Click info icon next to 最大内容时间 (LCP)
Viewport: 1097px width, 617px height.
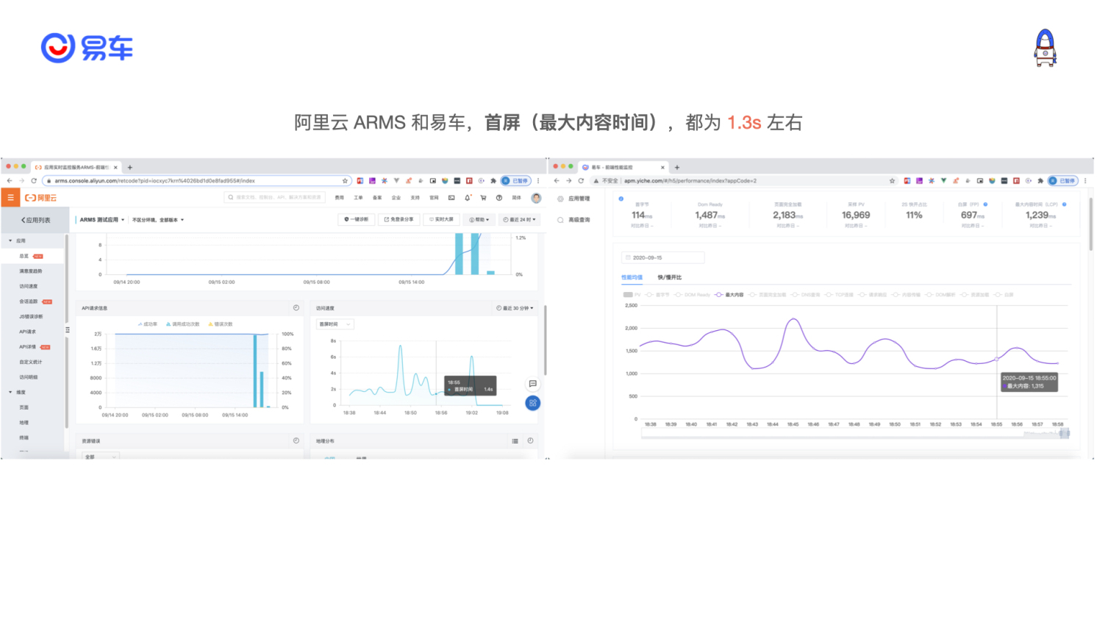click(x=1065, y=204)
